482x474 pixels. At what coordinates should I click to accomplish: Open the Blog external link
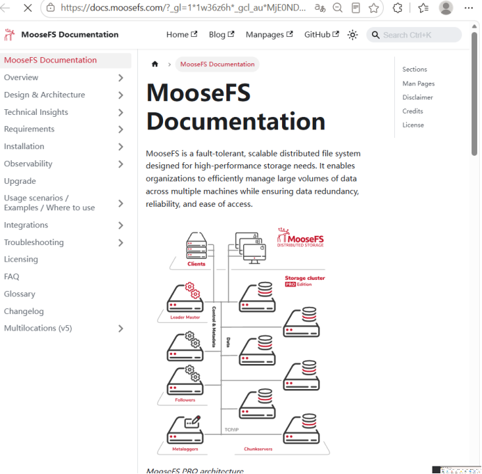tap(221, 34)
